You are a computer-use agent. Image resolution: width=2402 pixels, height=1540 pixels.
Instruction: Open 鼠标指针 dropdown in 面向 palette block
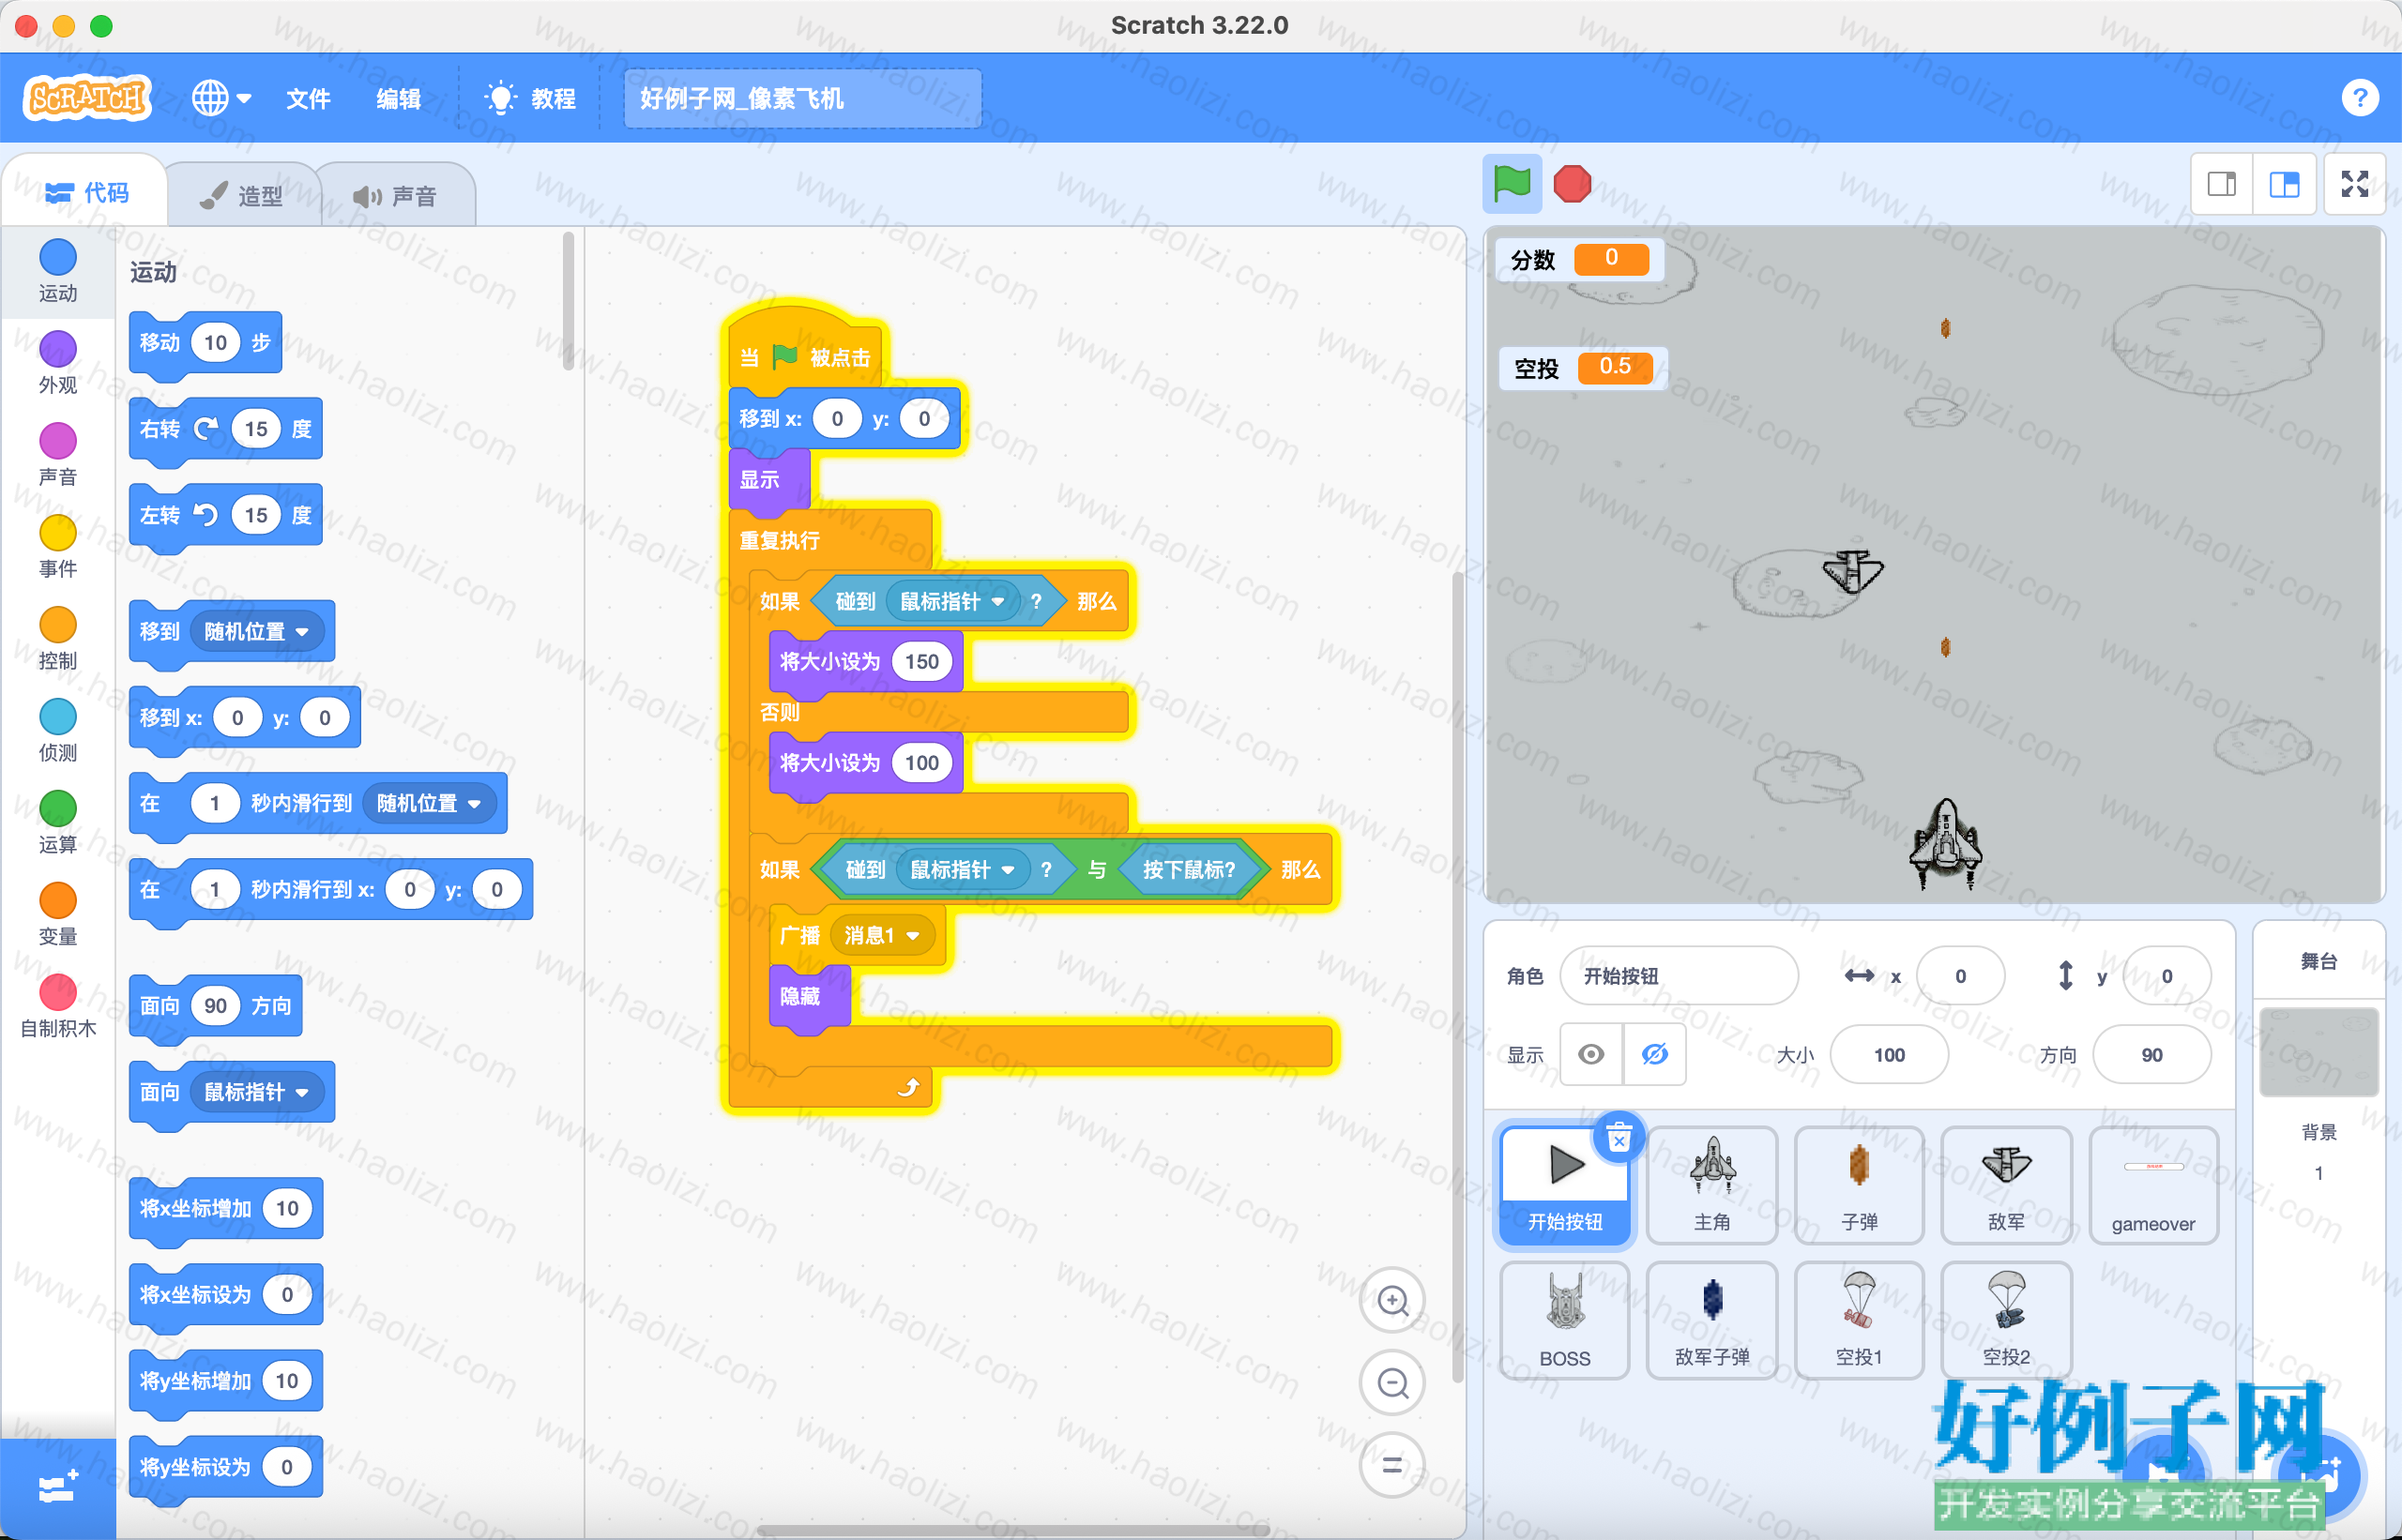(x=256, y=1091)
